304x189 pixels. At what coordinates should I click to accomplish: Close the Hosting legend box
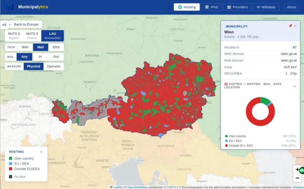click(x=41, y=152)
